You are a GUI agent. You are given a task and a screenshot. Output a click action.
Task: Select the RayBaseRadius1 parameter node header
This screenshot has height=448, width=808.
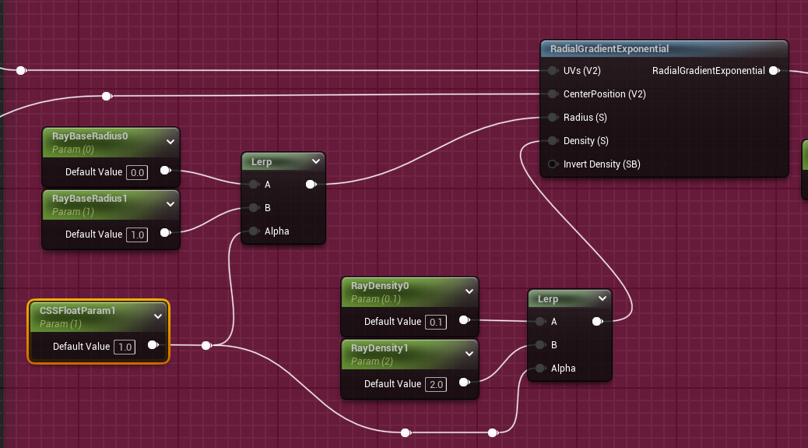click(x=111, y=205)
